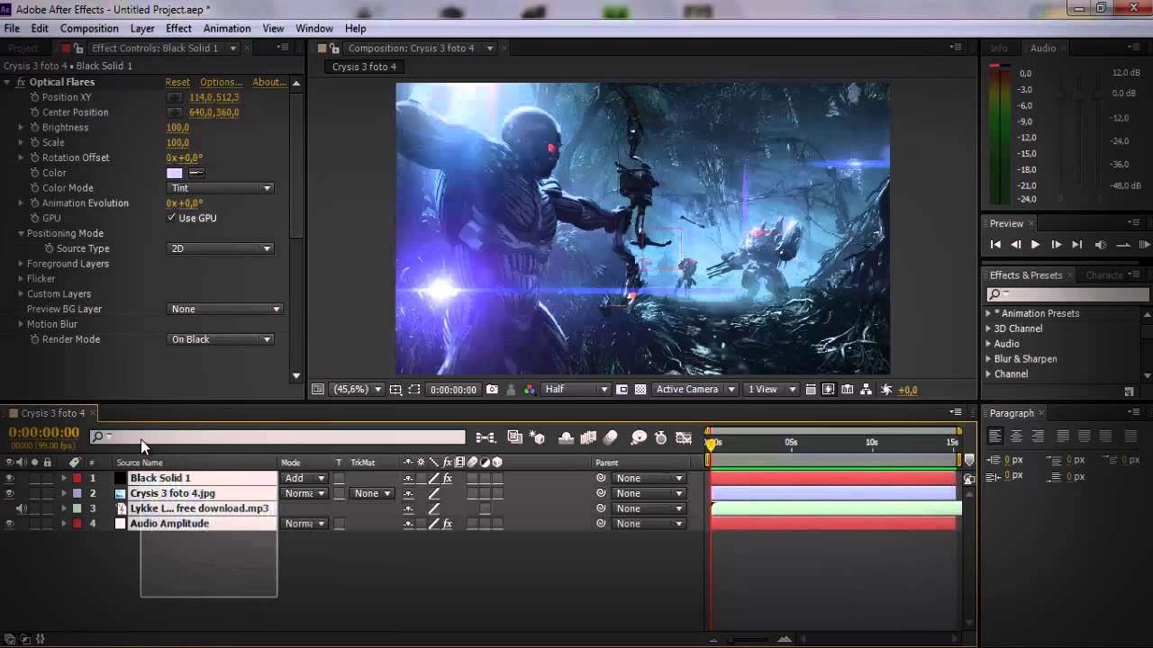Toggle Draft 3D icon in timeline
The height and width of the screenshot is (648, 1153).
[x=538, y=437]
